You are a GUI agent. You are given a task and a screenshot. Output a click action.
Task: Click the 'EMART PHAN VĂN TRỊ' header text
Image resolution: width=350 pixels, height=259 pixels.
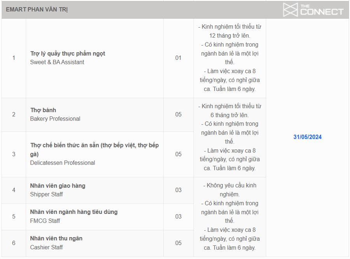(x=37, y=10)
